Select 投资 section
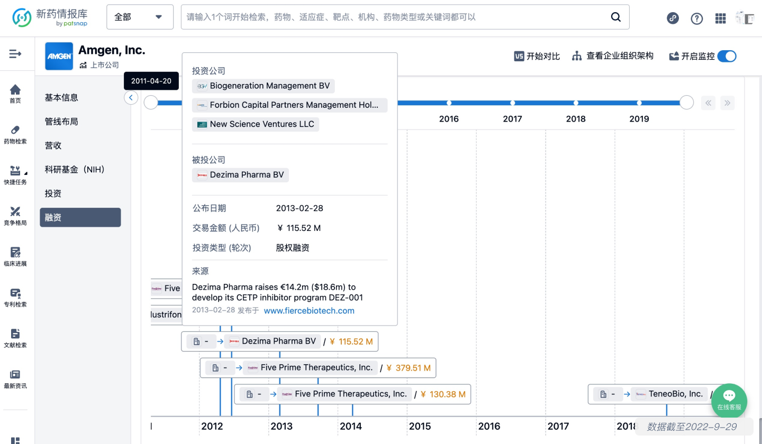The height and width of the screenshot is (444, 762). [80, 193]
